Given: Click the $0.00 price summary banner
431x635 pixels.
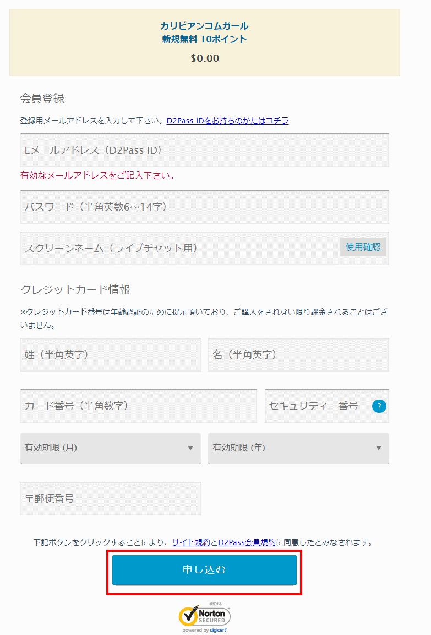Looking at the screenshot, I should (x=204, y=42).
